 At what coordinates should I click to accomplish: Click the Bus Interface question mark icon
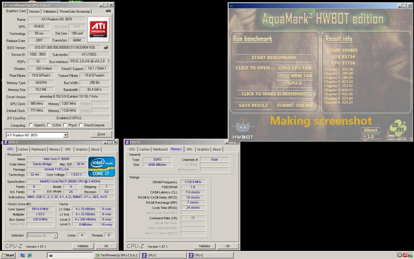click(108, 61)
